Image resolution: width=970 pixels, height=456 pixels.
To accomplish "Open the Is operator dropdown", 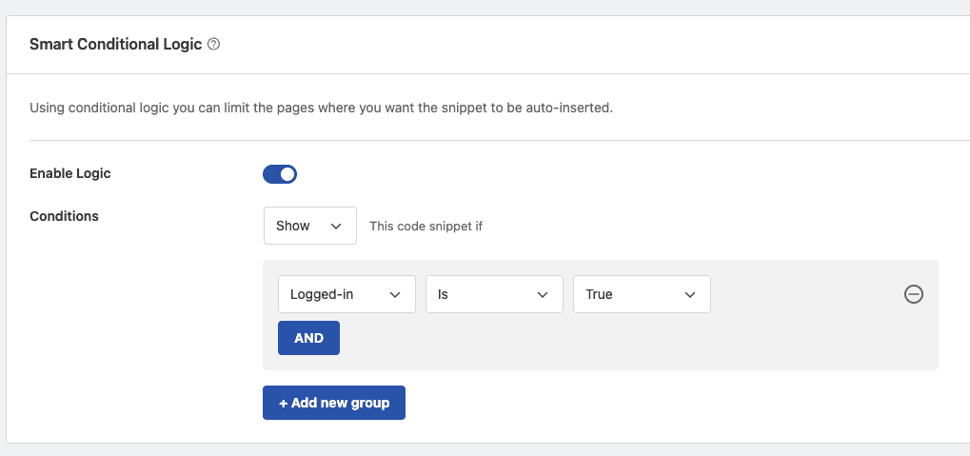I will 494,294.
